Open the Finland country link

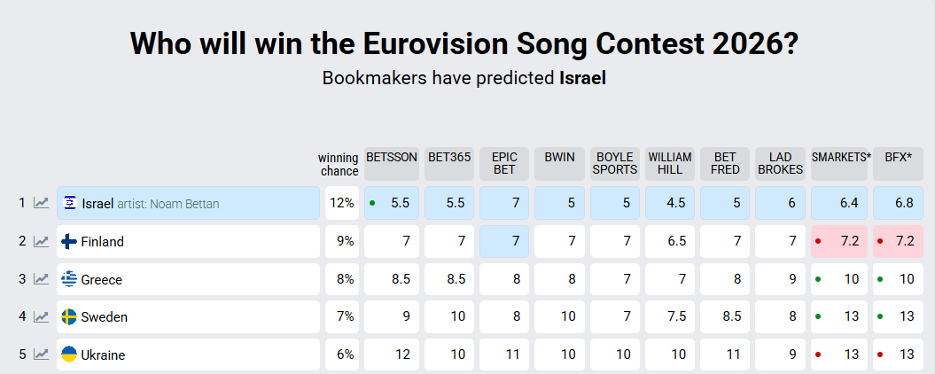coord(102,242)
